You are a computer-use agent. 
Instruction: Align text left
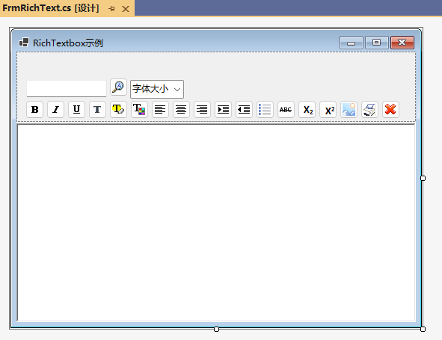click(160, 110)
